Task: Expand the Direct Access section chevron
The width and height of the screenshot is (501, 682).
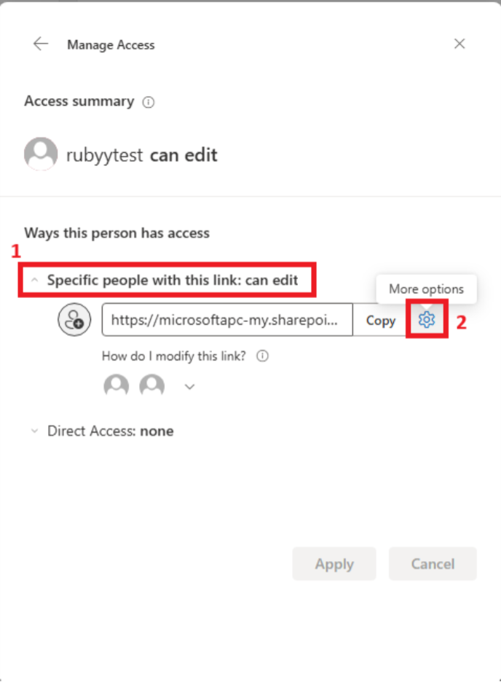Action: (x=34, y=431)
